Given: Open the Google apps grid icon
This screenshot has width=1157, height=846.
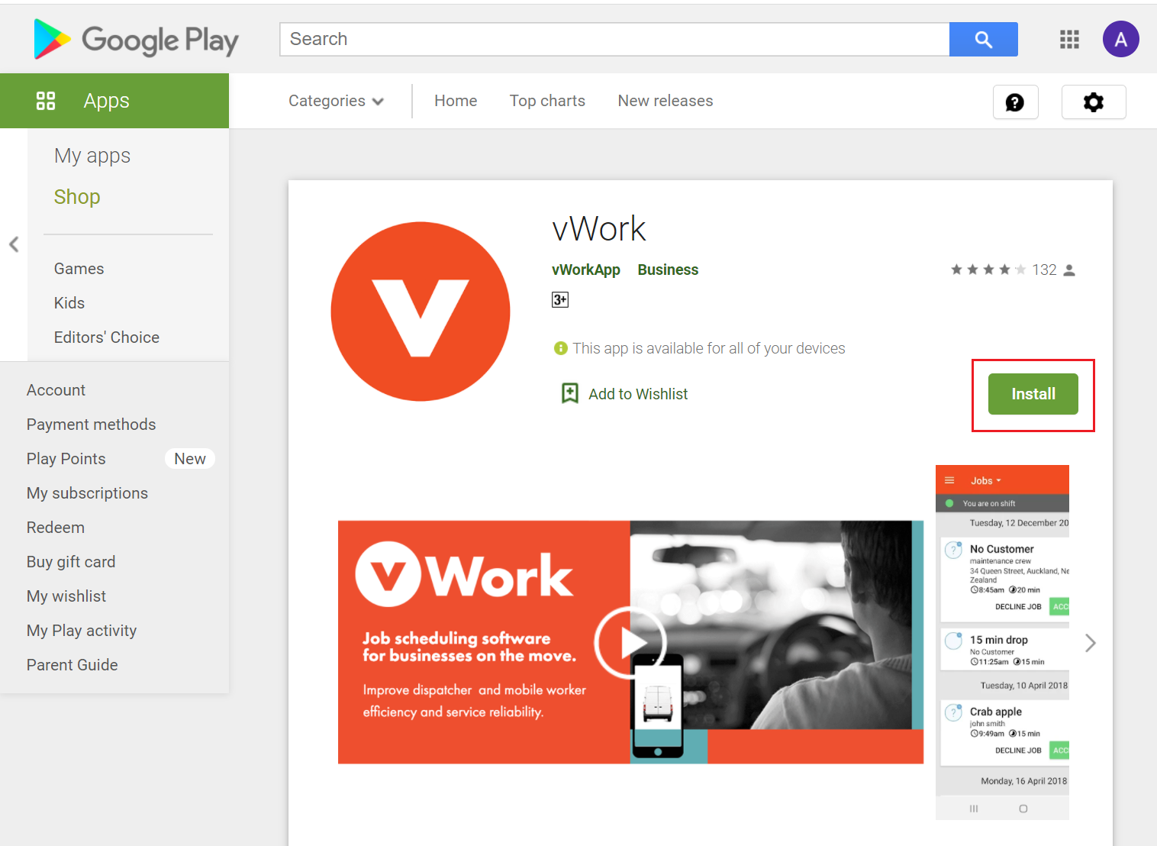Looking at the screenshot, I should point(1069,39).
